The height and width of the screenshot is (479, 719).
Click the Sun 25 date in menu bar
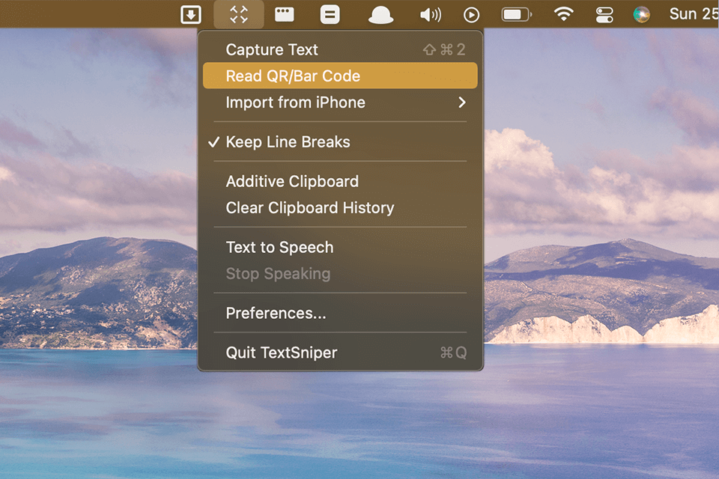pyautogui.click(x=694, y=14)
